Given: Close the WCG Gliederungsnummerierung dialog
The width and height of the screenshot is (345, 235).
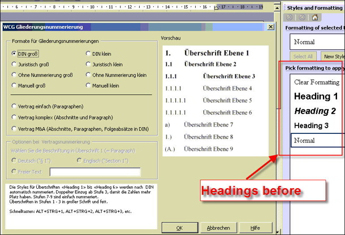Looking at the screenshot, I should click(270, 27).
